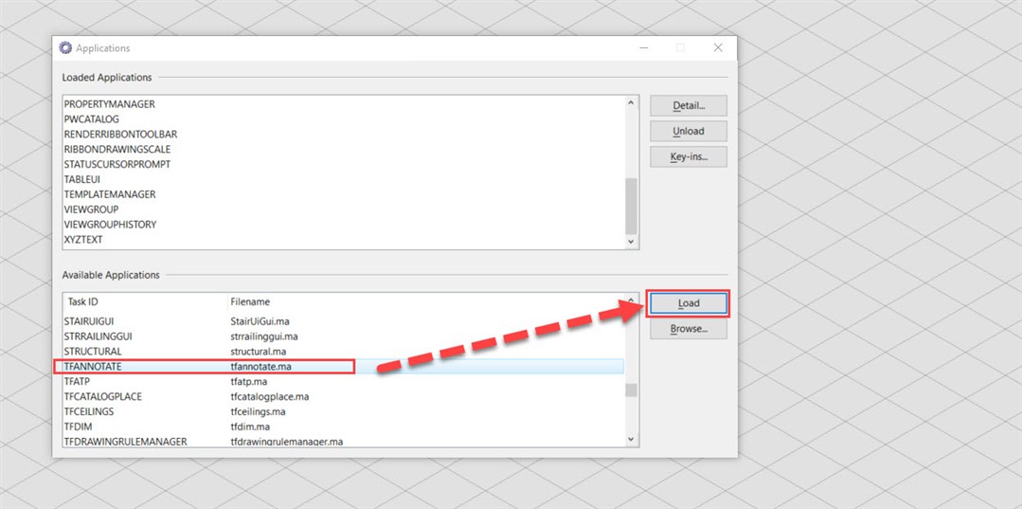This screenshot has width=1022, height=509.
Task: Click Available Applications scrollbar thumb
Action: [631, 391]
